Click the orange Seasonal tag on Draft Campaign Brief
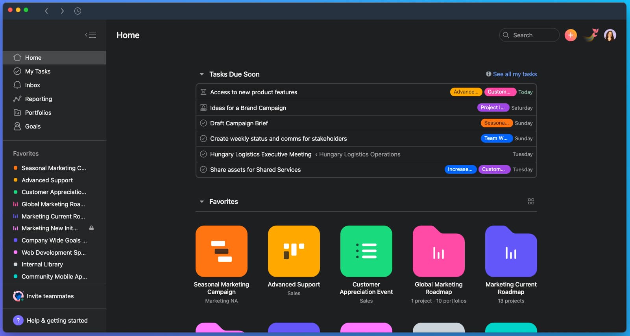 [x=496, y=123]
